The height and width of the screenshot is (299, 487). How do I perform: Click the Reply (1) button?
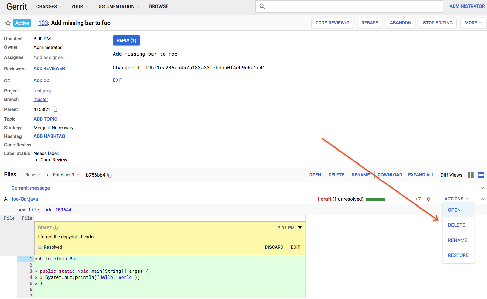point(126,40)
